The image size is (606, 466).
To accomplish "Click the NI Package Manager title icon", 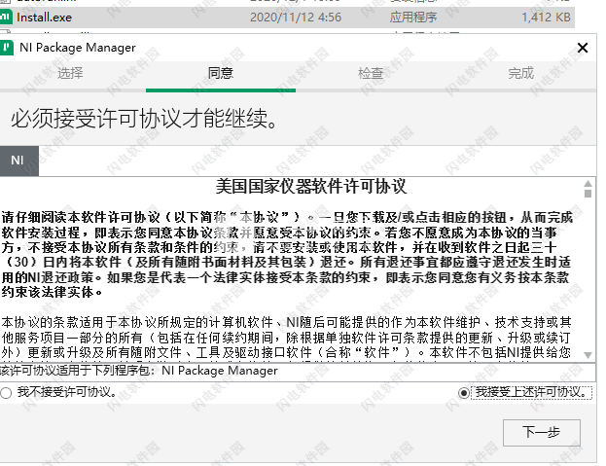I will click(x=6, y=48).
